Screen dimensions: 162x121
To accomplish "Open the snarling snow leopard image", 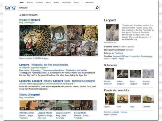I will (x=90, y=49).
